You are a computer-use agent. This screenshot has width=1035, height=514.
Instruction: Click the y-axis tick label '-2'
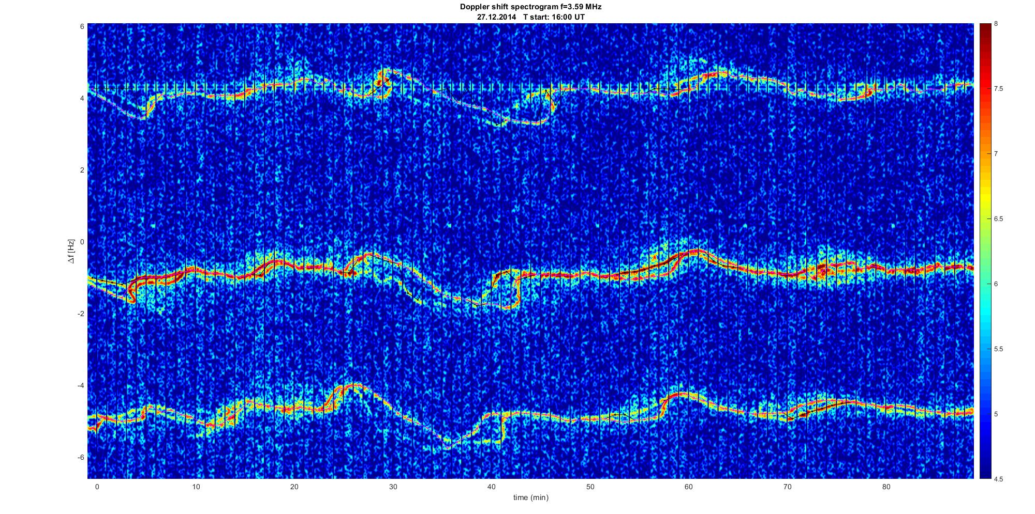(x=81, y=314)
